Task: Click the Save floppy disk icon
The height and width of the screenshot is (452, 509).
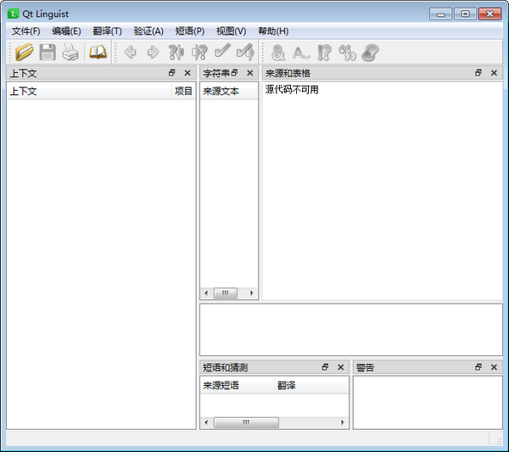Action: click(x=48, y=52)
